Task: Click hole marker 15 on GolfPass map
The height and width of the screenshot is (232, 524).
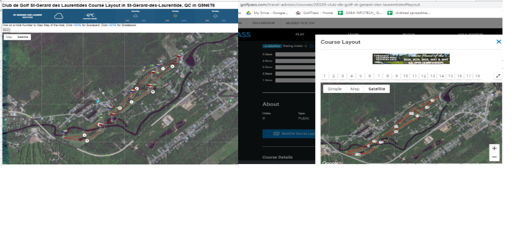Action: (x=381, y=142)
